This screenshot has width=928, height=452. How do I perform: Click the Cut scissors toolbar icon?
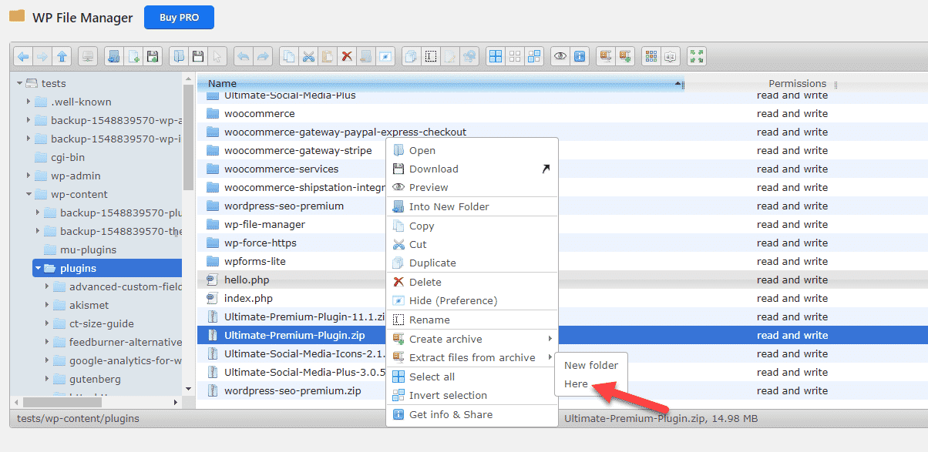point(308,56)
